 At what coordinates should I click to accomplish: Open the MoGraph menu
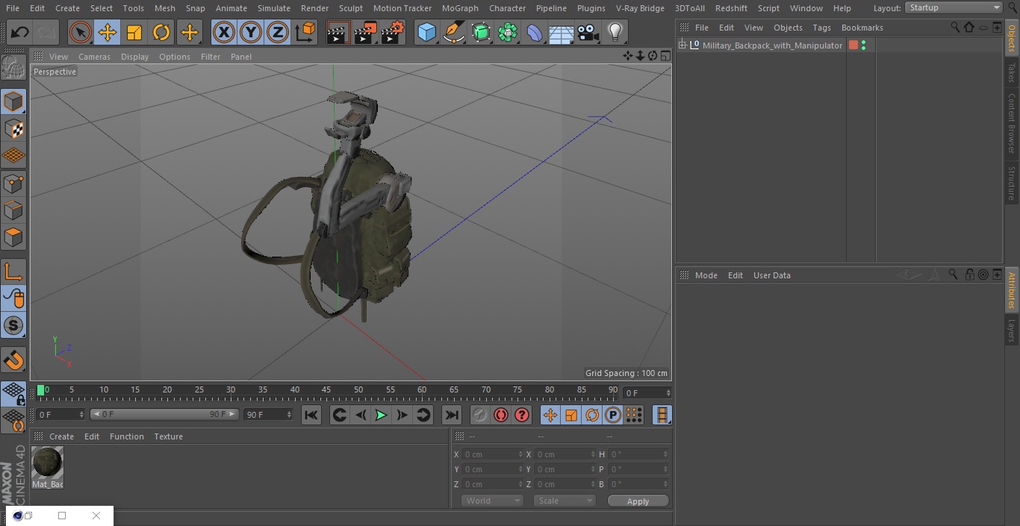coord(460,8)
